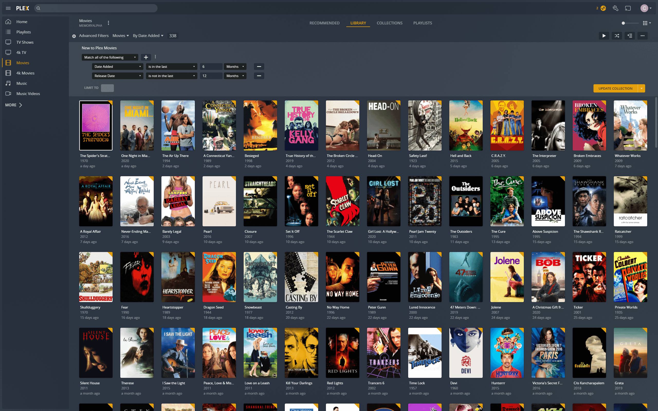Open The Shawshank Redemption poster
The height and width of the screenshot is (411, 658).
click(x=589, y=201)
